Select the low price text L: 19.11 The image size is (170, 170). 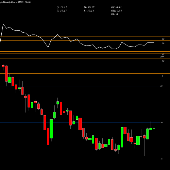89,11
